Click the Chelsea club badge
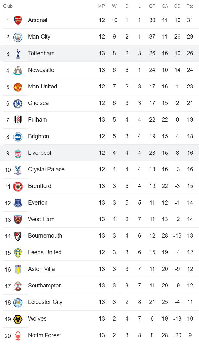The width and height of the screenshot is (199, 346). pyautogui.click(x=18, y=103)
